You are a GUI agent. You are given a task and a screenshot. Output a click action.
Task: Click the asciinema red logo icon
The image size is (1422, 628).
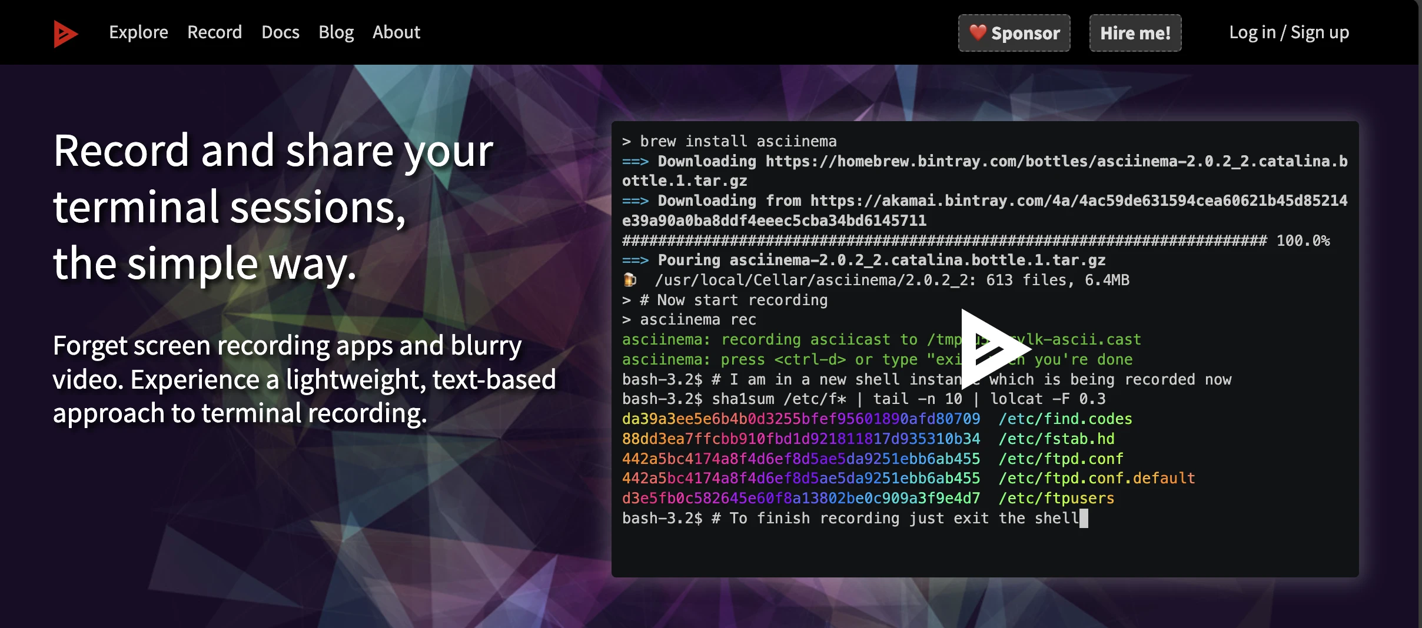point(65,33)
